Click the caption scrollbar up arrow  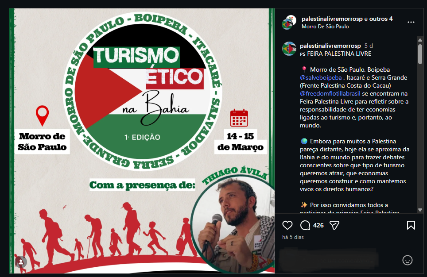420,40
